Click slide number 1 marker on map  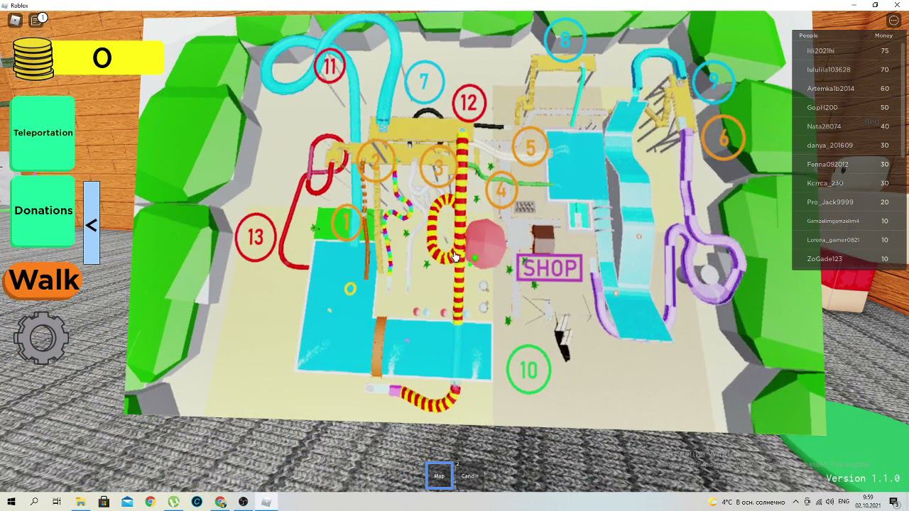[346, 223]
